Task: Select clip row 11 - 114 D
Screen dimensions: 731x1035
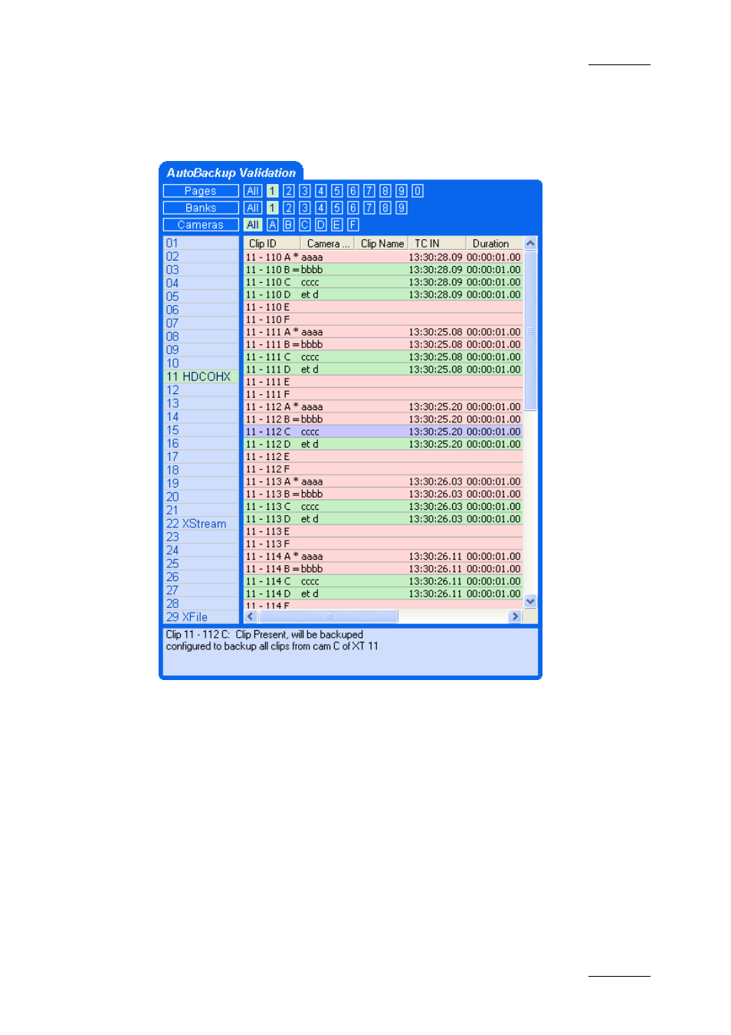Action: tap(383, 594)
